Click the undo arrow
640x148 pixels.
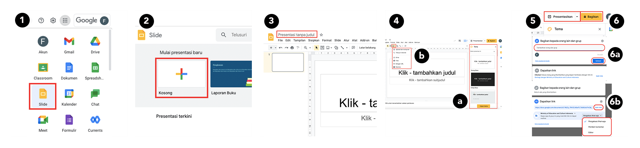pyautogui.click(x=280, y=48)
